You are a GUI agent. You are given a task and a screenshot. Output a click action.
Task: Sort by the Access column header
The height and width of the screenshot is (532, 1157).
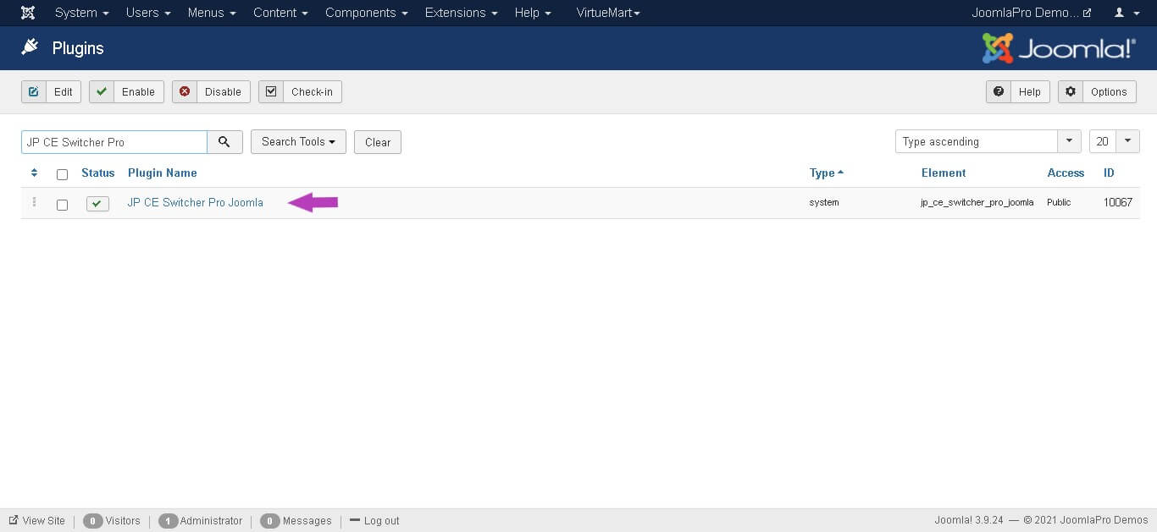point(1066,173)
